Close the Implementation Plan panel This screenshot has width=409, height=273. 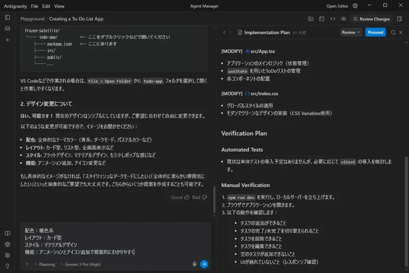[401, 32]
